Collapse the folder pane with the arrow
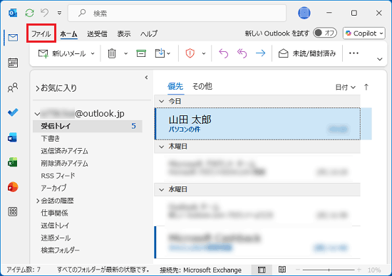This screenshot has width=392, height=276. click(x=146, y=78)
